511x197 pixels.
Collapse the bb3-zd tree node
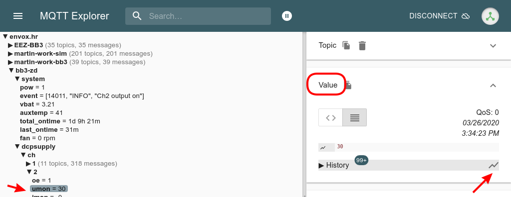11,70
